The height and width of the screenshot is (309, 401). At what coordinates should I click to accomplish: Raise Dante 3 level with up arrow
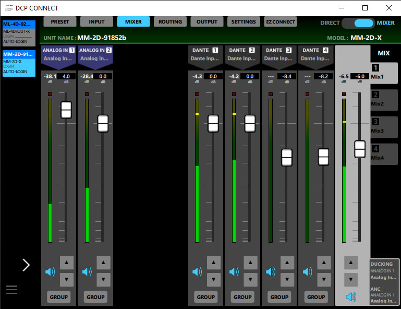[x=287, y=263]
